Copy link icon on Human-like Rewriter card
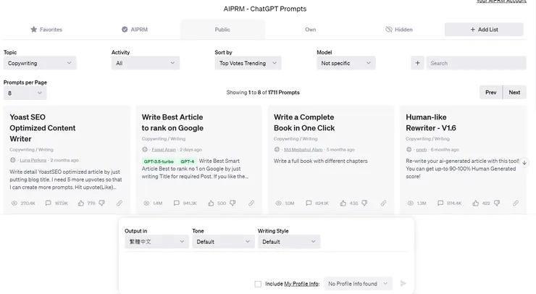This screenshot has height=294, width=536. tap(516, 203)
